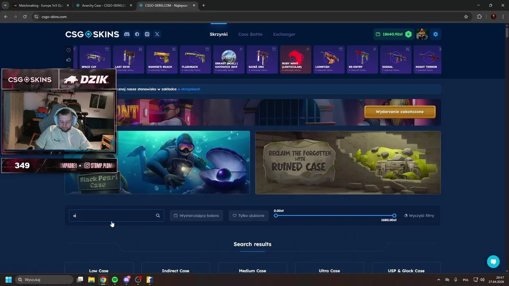The height and width of the screenshot is (286, 509).
Task: Open the Ruined Case banner
Action: 348,162
